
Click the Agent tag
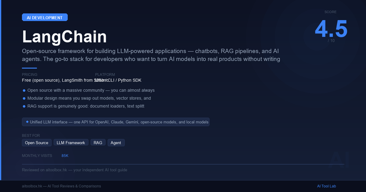116,143
